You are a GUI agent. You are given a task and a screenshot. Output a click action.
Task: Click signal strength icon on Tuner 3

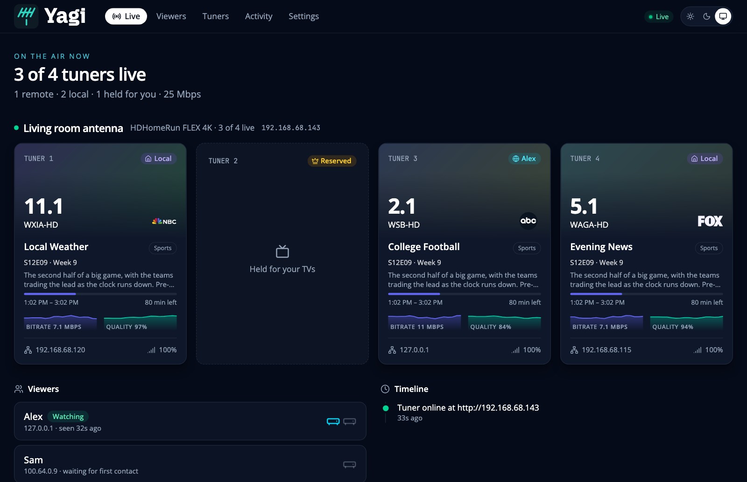[515, 350]
